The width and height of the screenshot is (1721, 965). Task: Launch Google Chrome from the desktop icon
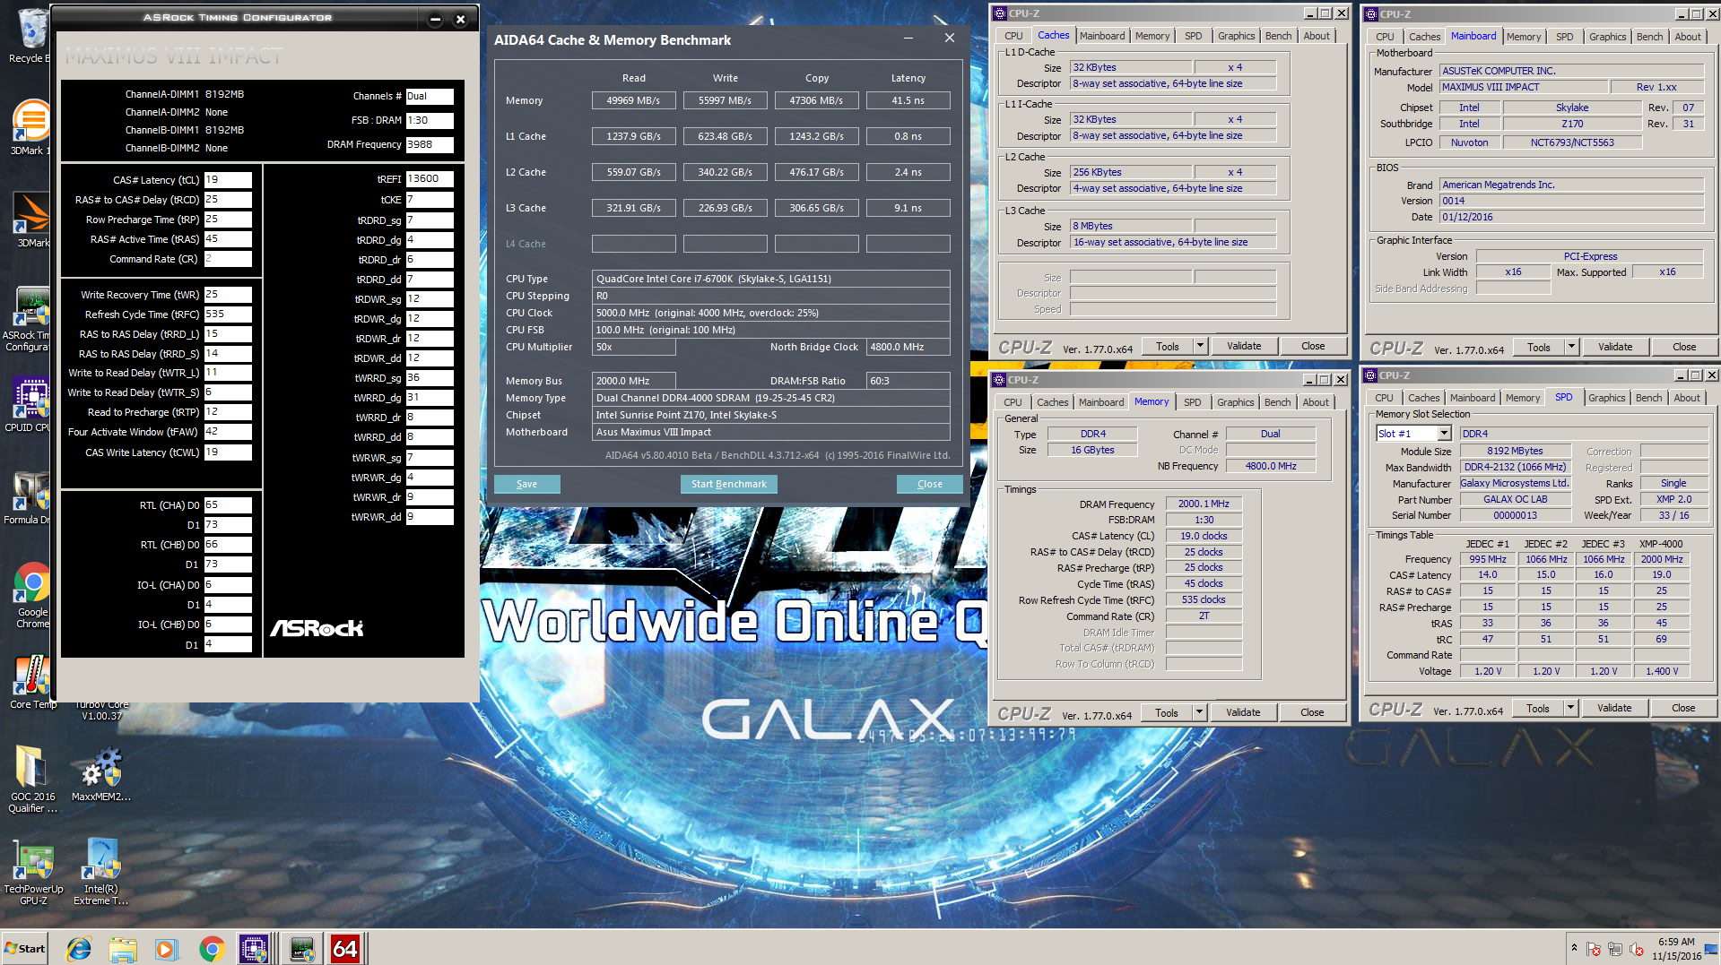[32, 596]
